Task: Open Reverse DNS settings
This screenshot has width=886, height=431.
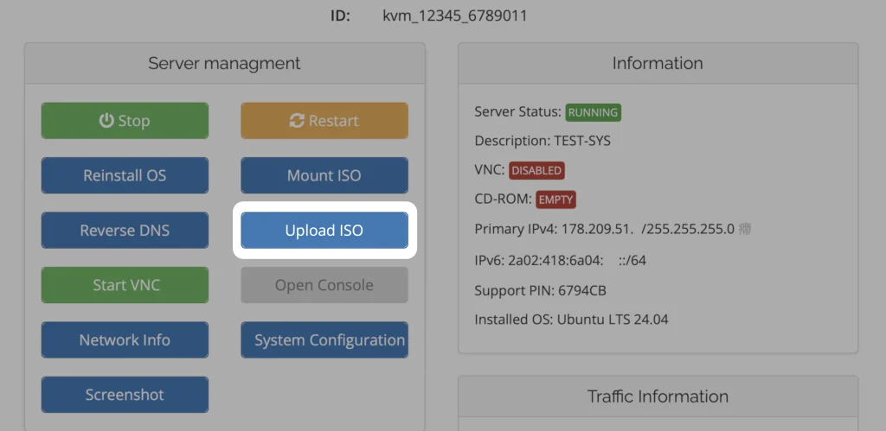Action: pyautogui.click(x=125, y=231)
